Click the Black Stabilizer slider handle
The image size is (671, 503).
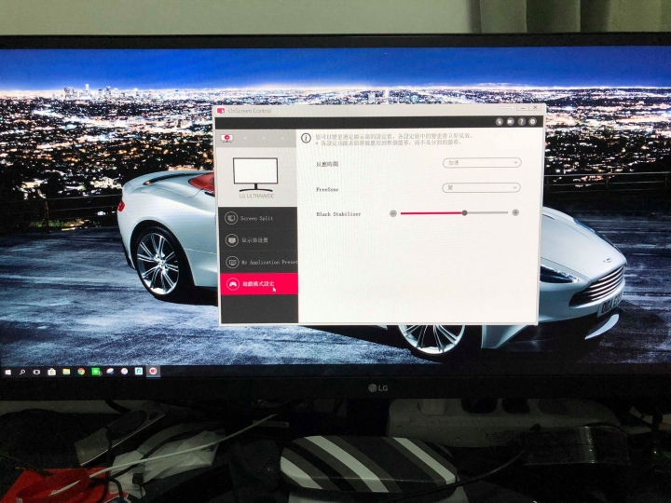(464, 212)
